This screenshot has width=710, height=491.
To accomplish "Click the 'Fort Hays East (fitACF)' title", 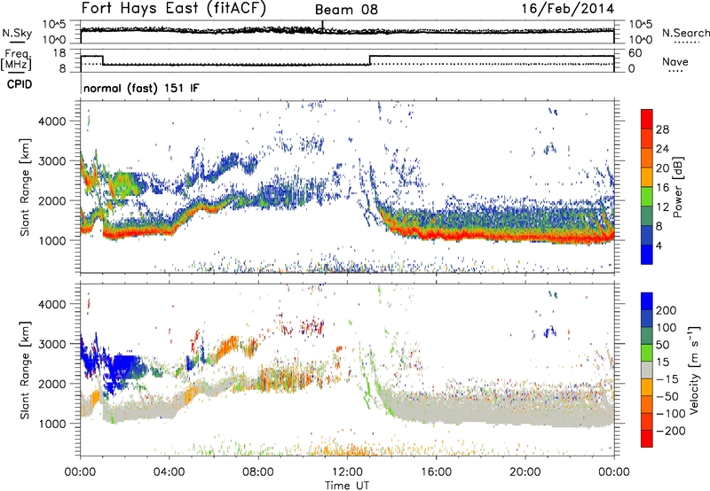I will click(173, 8).
